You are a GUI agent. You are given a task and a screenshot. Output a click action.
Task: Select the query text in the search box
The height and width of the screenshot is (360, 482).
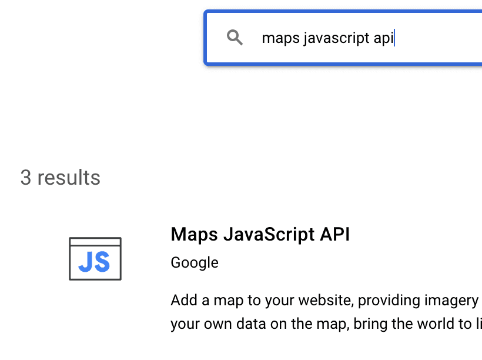(329, 38)
